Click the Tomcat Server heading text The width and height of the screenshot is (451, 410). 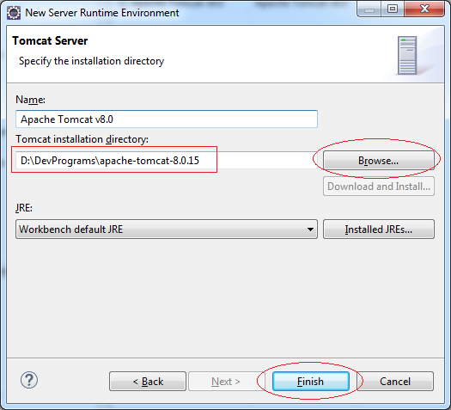point(50,40)
